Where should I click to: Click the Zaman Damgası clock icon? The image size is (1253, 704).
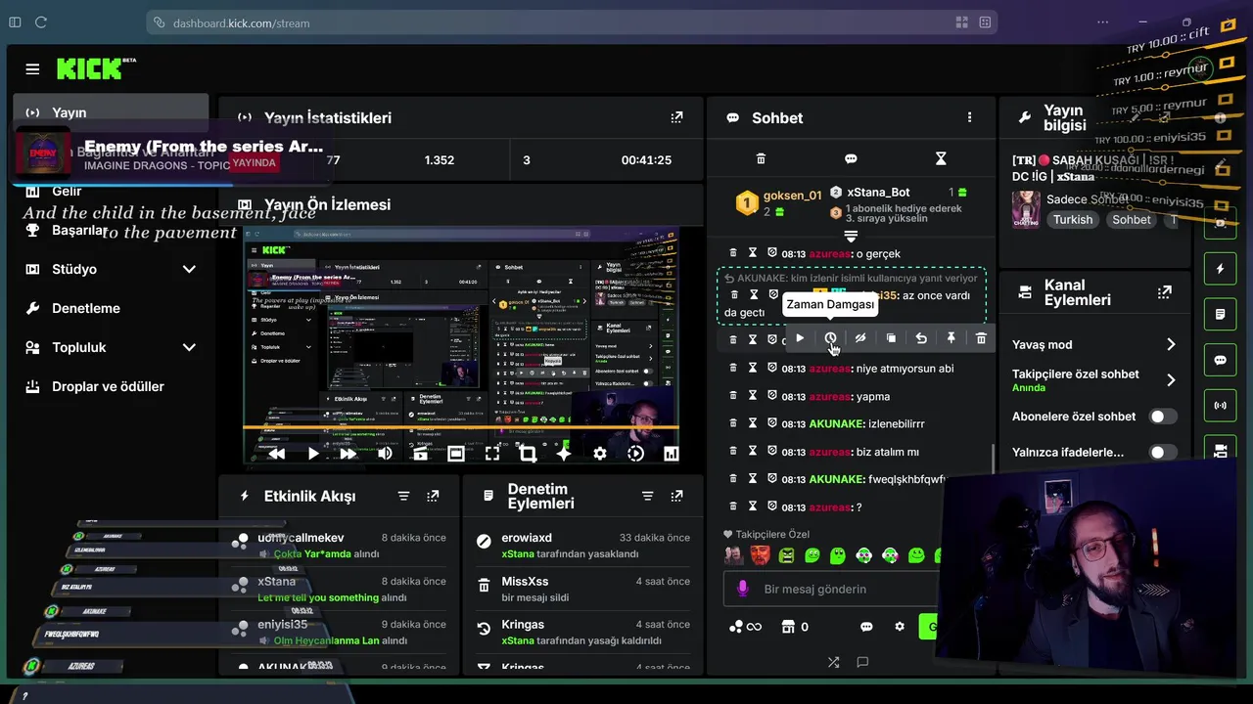[x=830, y=338]
